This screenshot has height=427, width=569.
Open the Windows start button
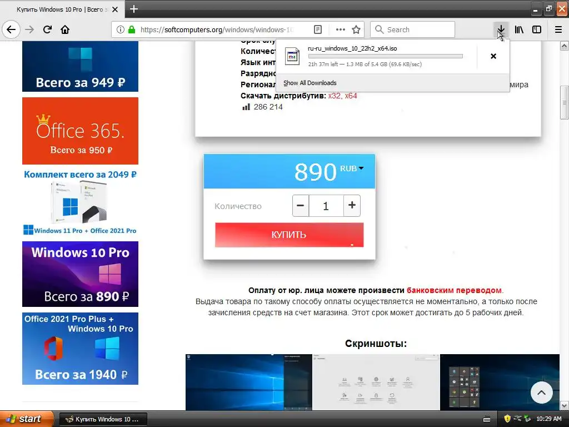[27, 419]
